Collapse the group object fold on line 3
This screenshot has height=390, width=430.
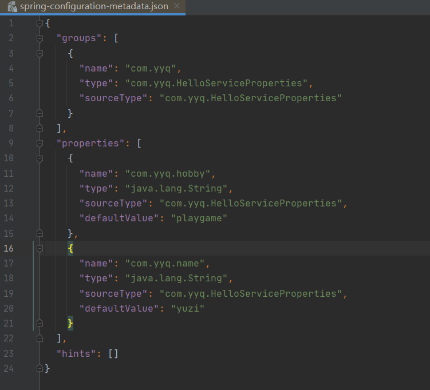click(40, 53)
